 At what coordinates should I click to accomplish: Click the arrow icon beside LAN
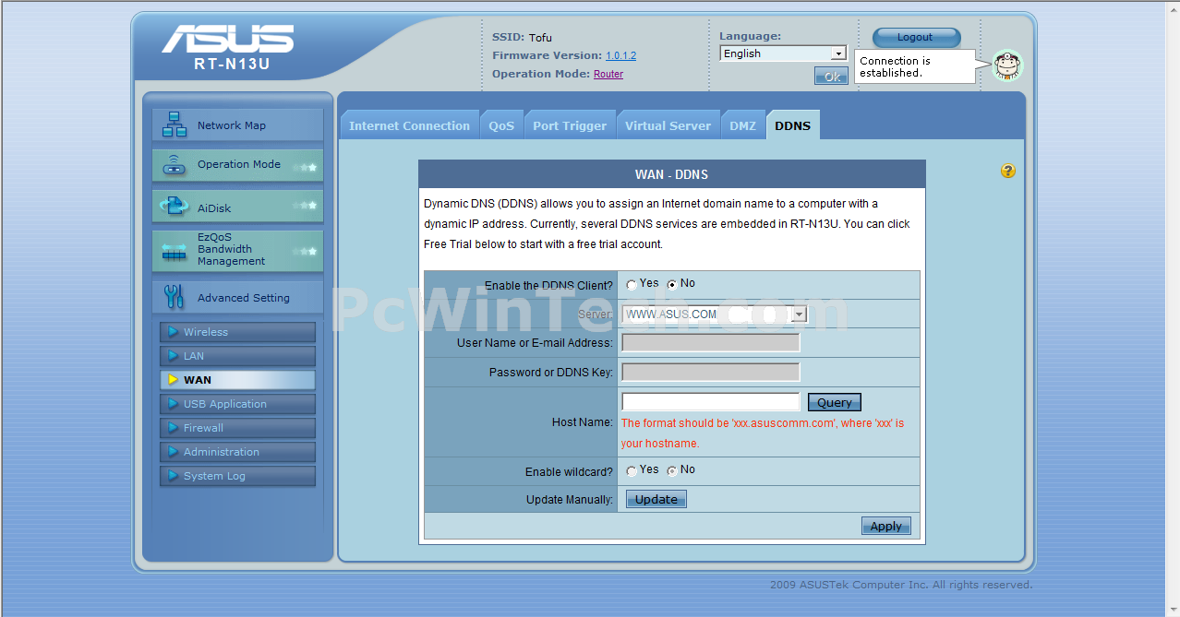pos(173,356)
